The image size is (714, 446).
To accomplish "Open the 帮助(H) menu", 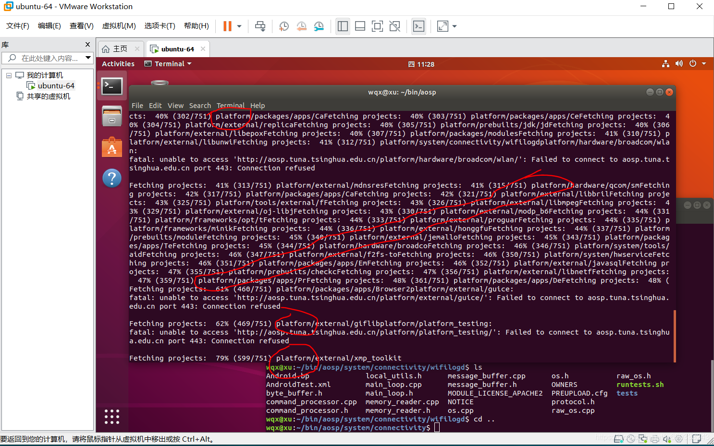I will pyautogui.click(x=197, y=26).
